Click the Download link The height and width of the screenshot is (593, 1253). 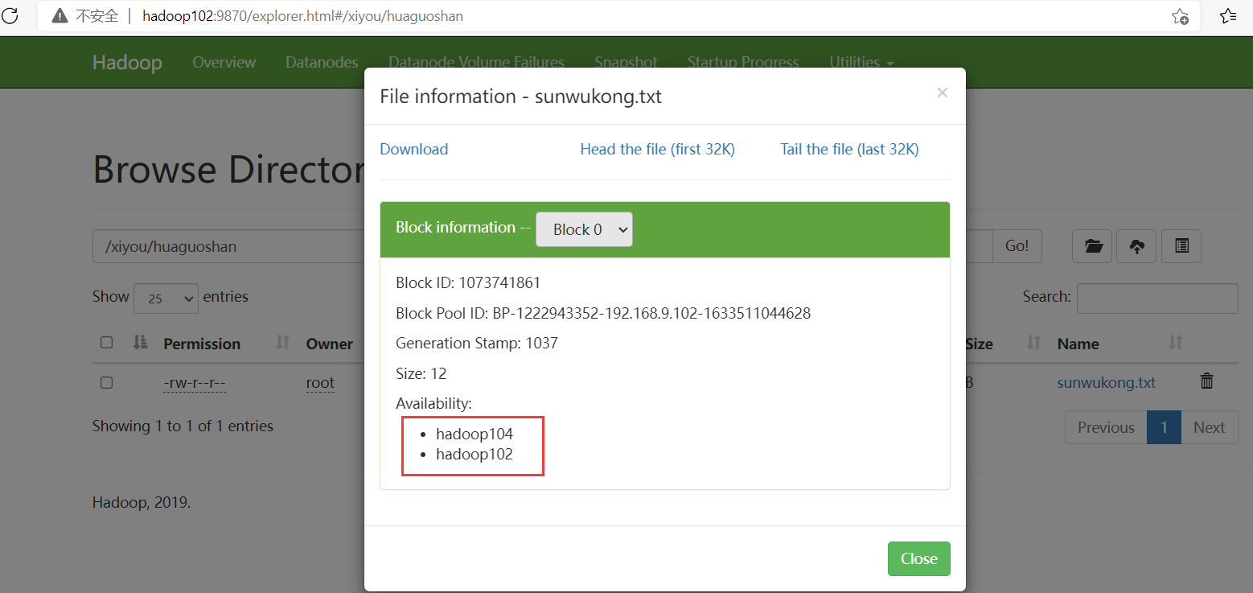(413, 149)
